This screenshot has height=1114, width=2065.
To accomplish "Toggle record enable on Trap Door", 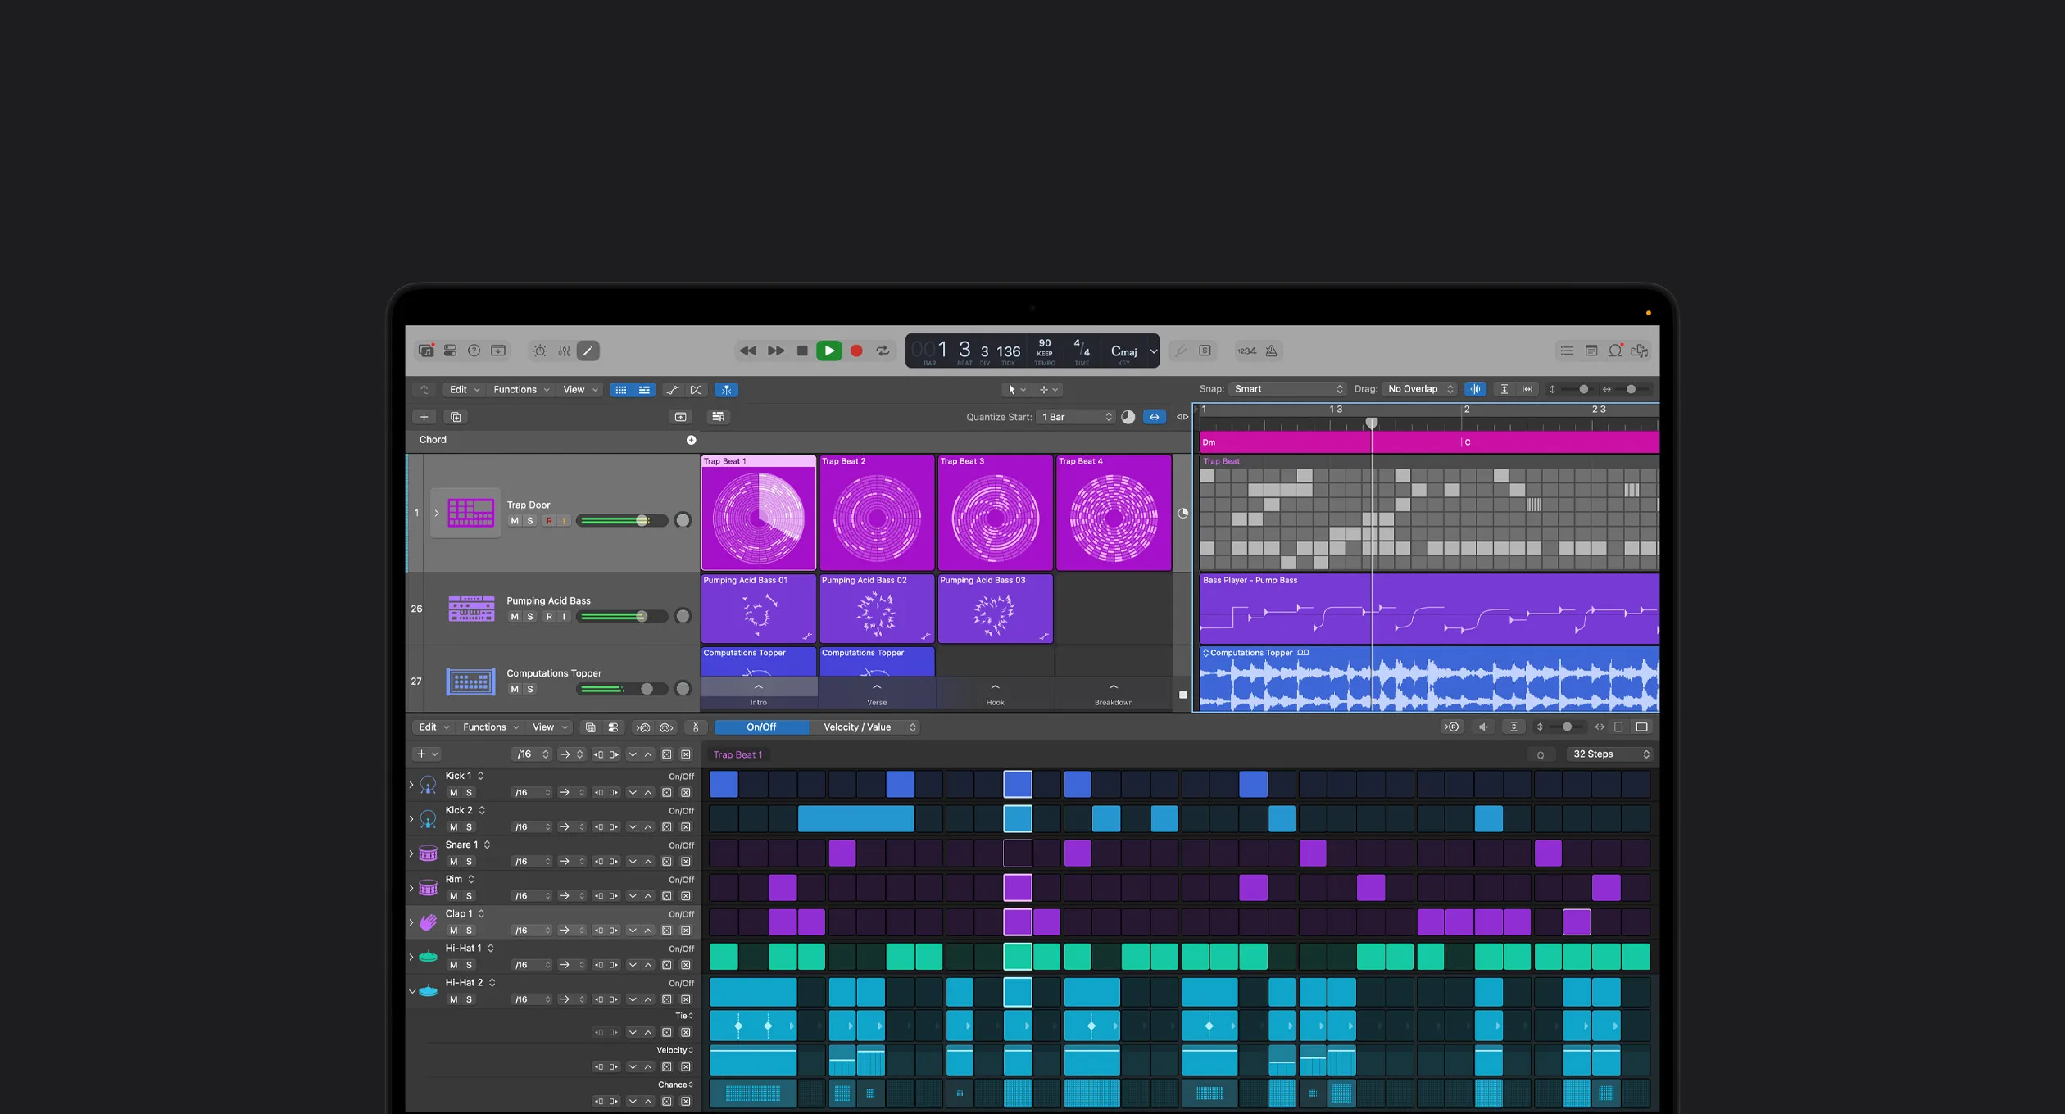I will [x=550, y=520].
